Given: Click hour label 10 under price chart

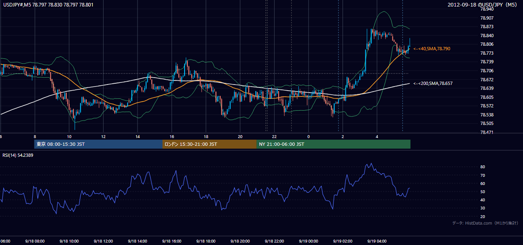Looking at the screenshot, I should point(69,137).
